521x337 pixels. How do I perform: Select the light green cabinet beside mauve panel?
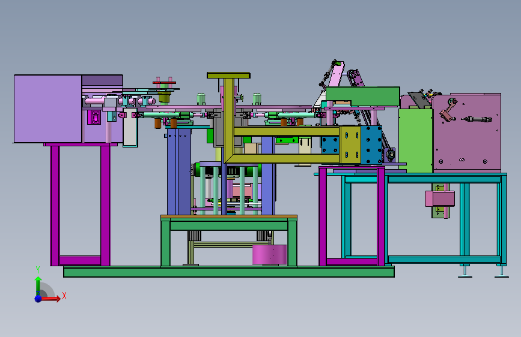tap(416, 141)
